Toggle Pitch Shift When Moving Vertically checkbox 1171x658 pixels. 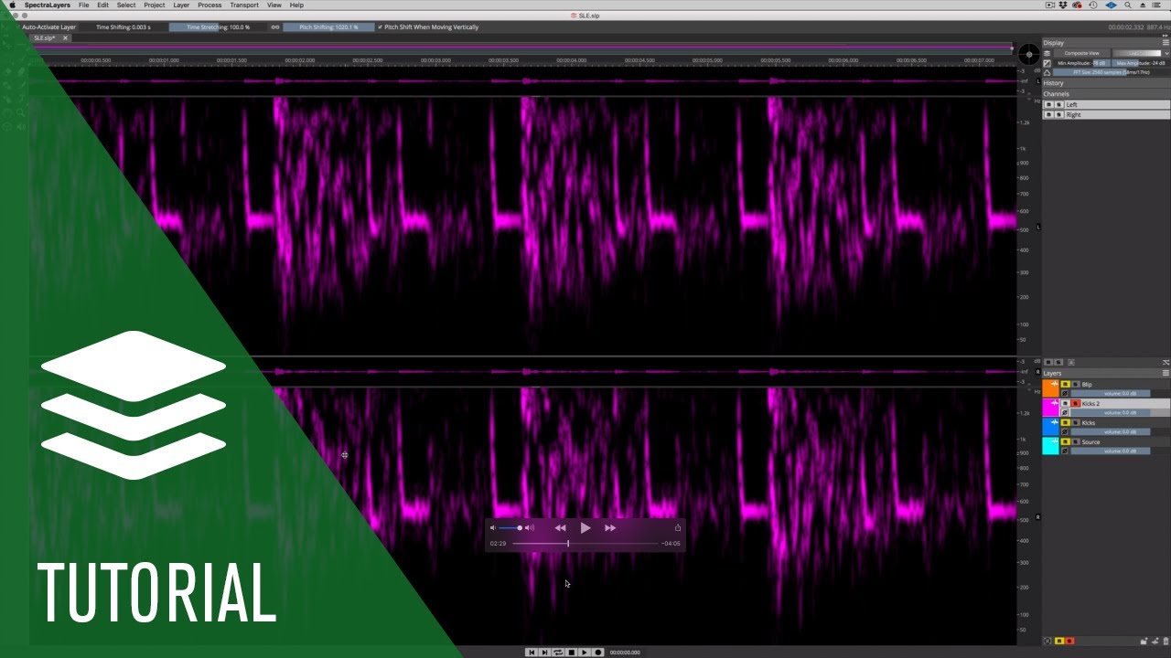coord(381,27)
